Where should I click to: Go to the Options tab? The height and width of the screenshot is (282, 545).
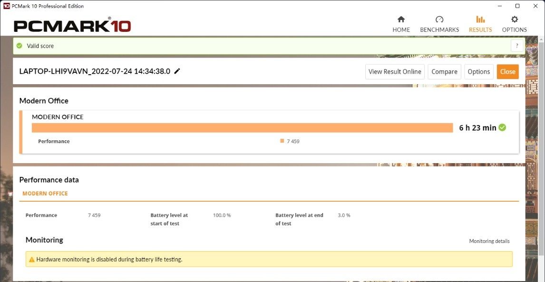(x=515, y=24)
